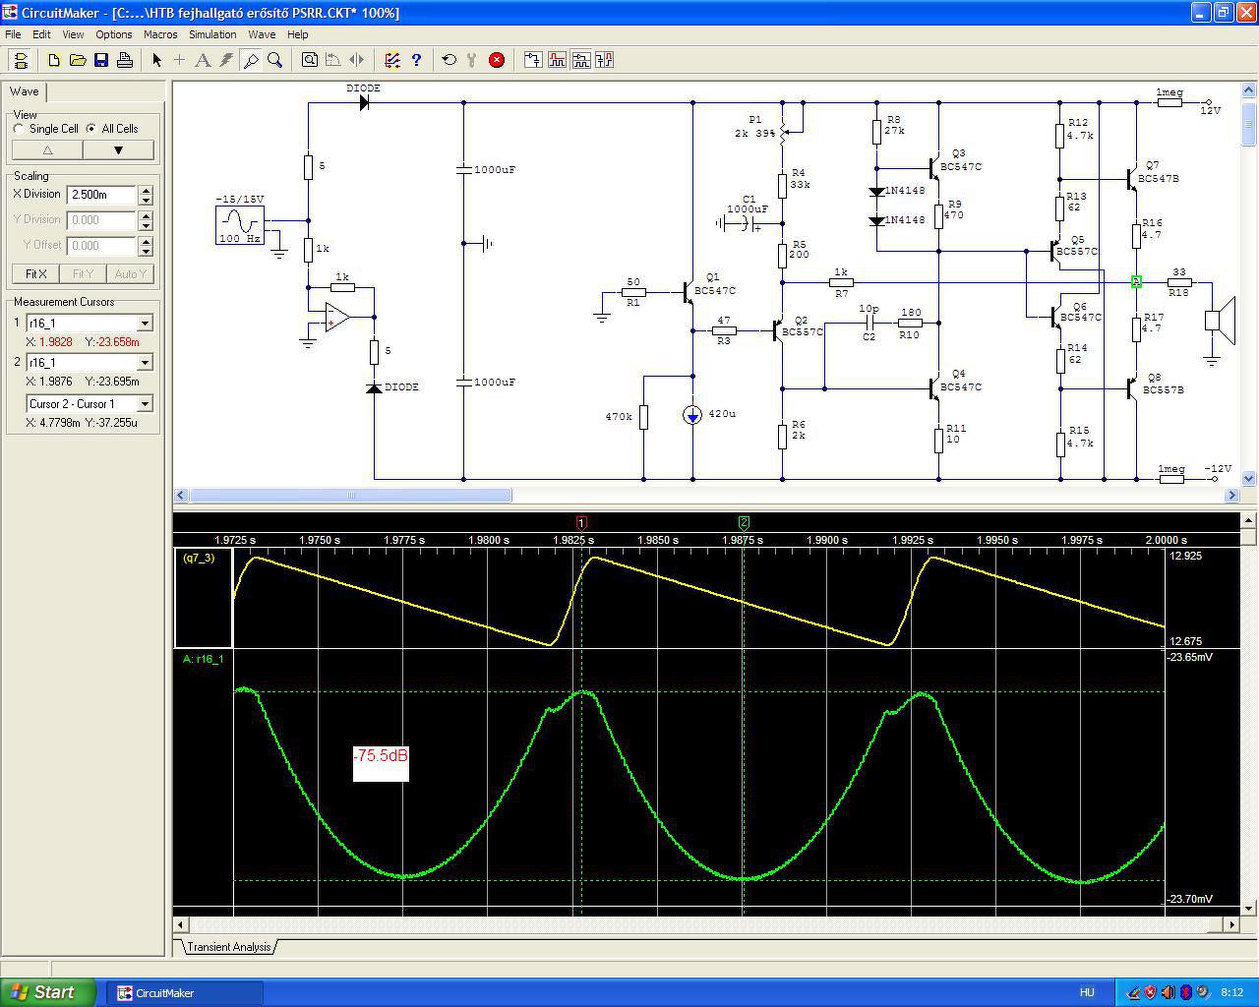
Task: Click the Y Offset spinner arrows
Action: pyautogui.click(x=146, y=246)
